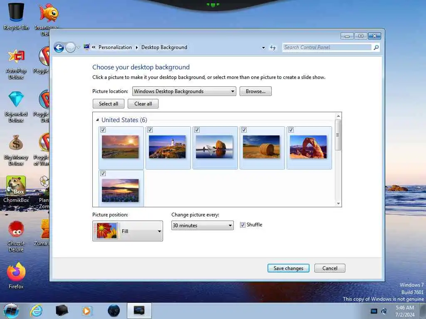Click the power tray icon beside the clock
Screen dimensions: 426x319
[x=384, y=311]
